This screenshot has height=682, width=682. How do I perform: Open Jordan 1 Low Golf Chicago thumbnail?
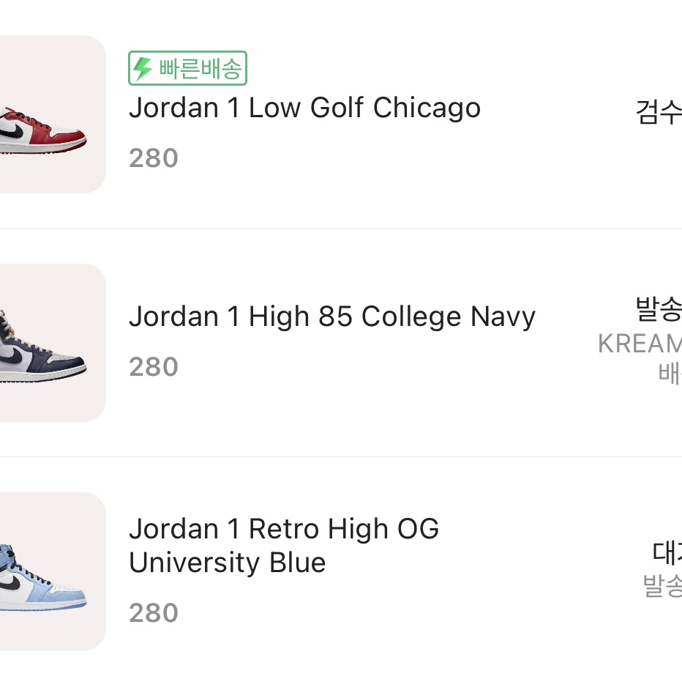click(x=53, y=114)
